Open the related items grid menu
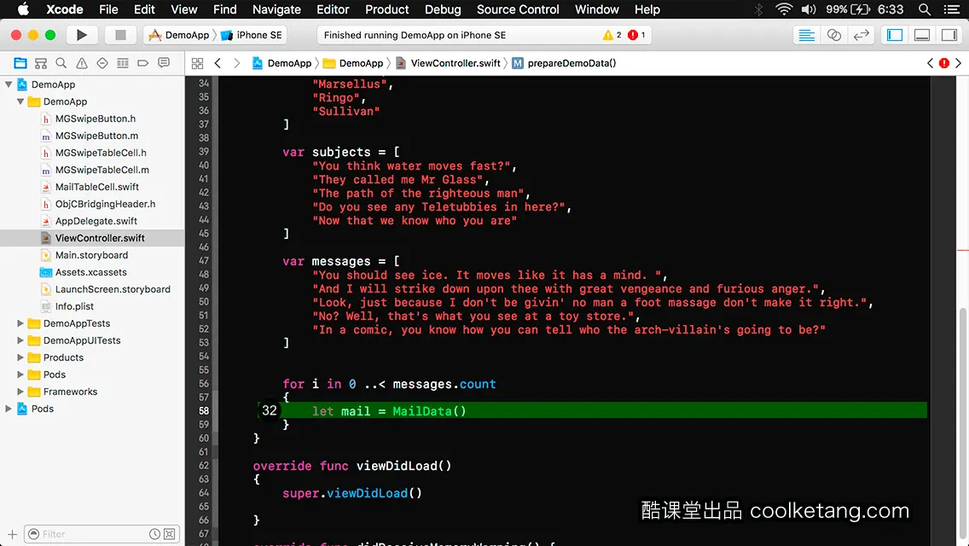This screenshot has height=546, width=969. point(197,63)
